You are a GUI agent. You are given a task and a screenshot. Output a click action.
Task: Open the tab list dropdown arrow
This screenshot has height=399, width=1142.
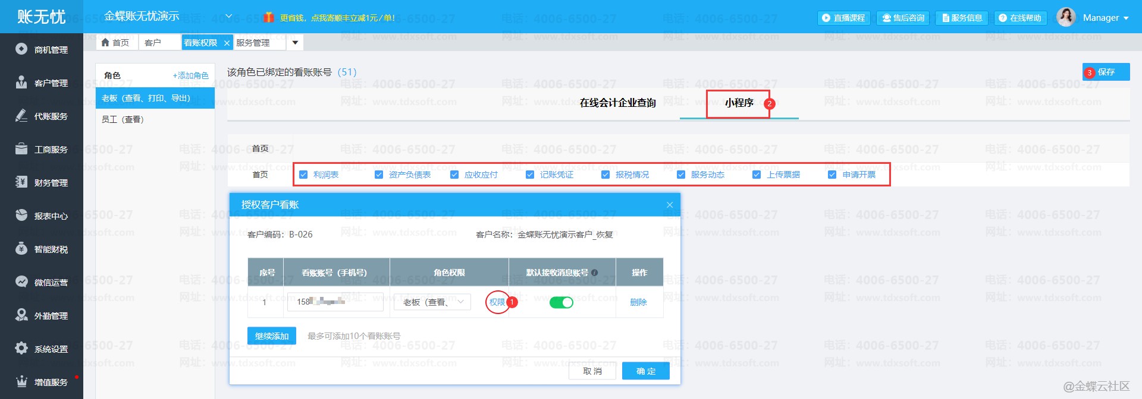tap(295, 43)
